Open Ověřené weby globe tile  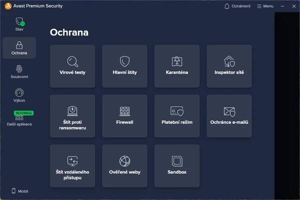point(124,165)
